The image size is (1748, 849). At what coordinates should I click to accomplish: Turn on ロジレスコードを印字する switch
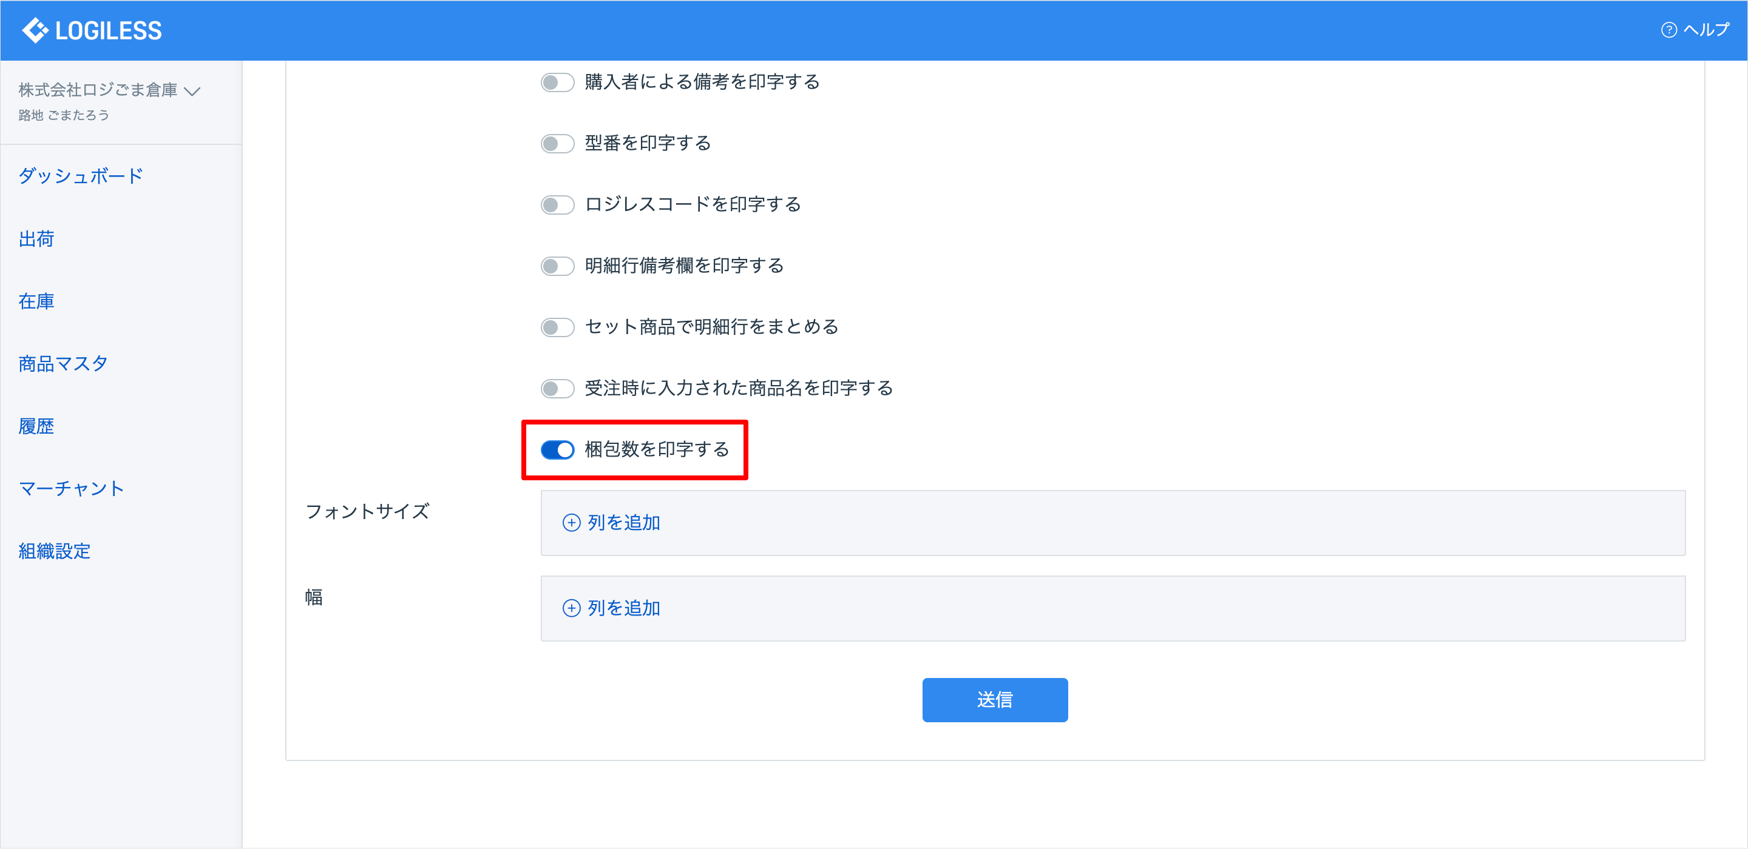(x=557, y=205)
